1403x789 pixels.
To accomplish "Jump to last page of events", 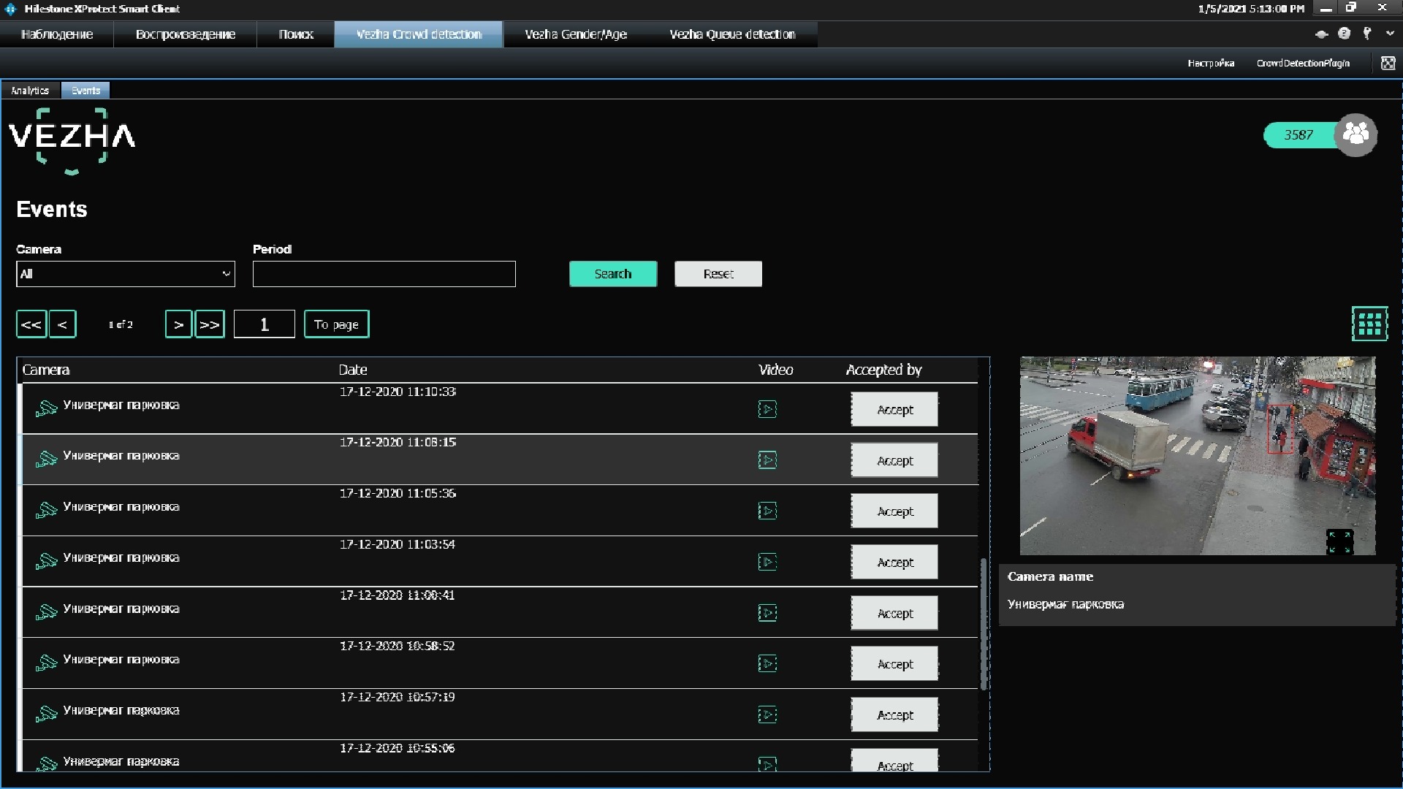I will [210, 324].
